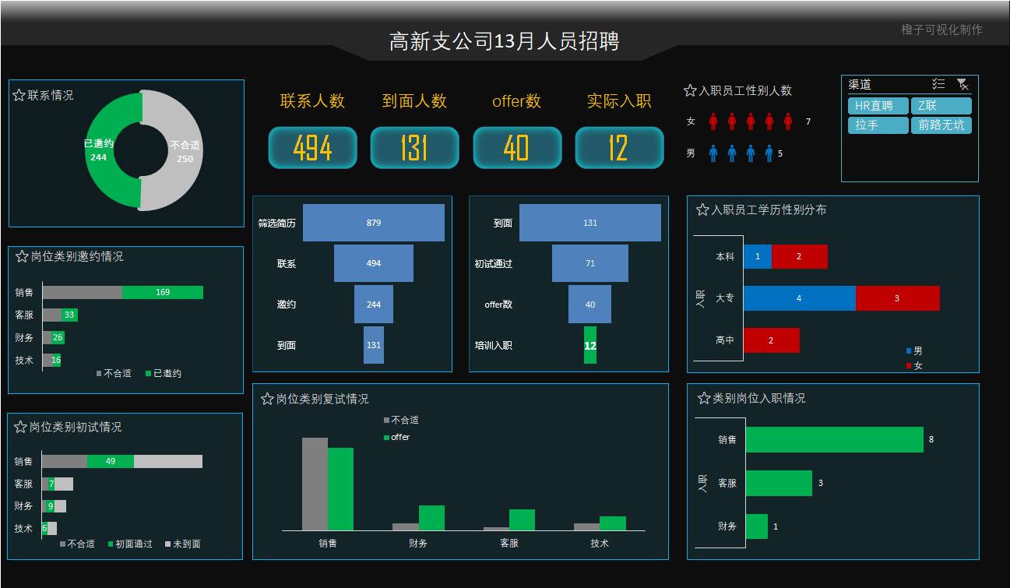Click the female count value 7
This screenshot has width=1010, height=588.
[808, 121]
